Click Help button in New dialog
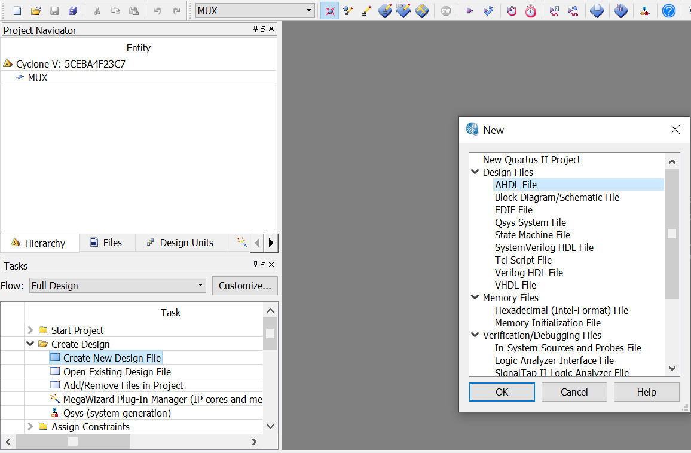The width and height of the screenshot is (691, 453). coord(647,392)
